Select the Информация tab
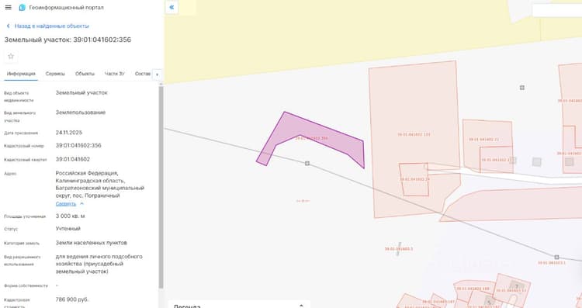The image size is (582, 308). click(21, 74)
